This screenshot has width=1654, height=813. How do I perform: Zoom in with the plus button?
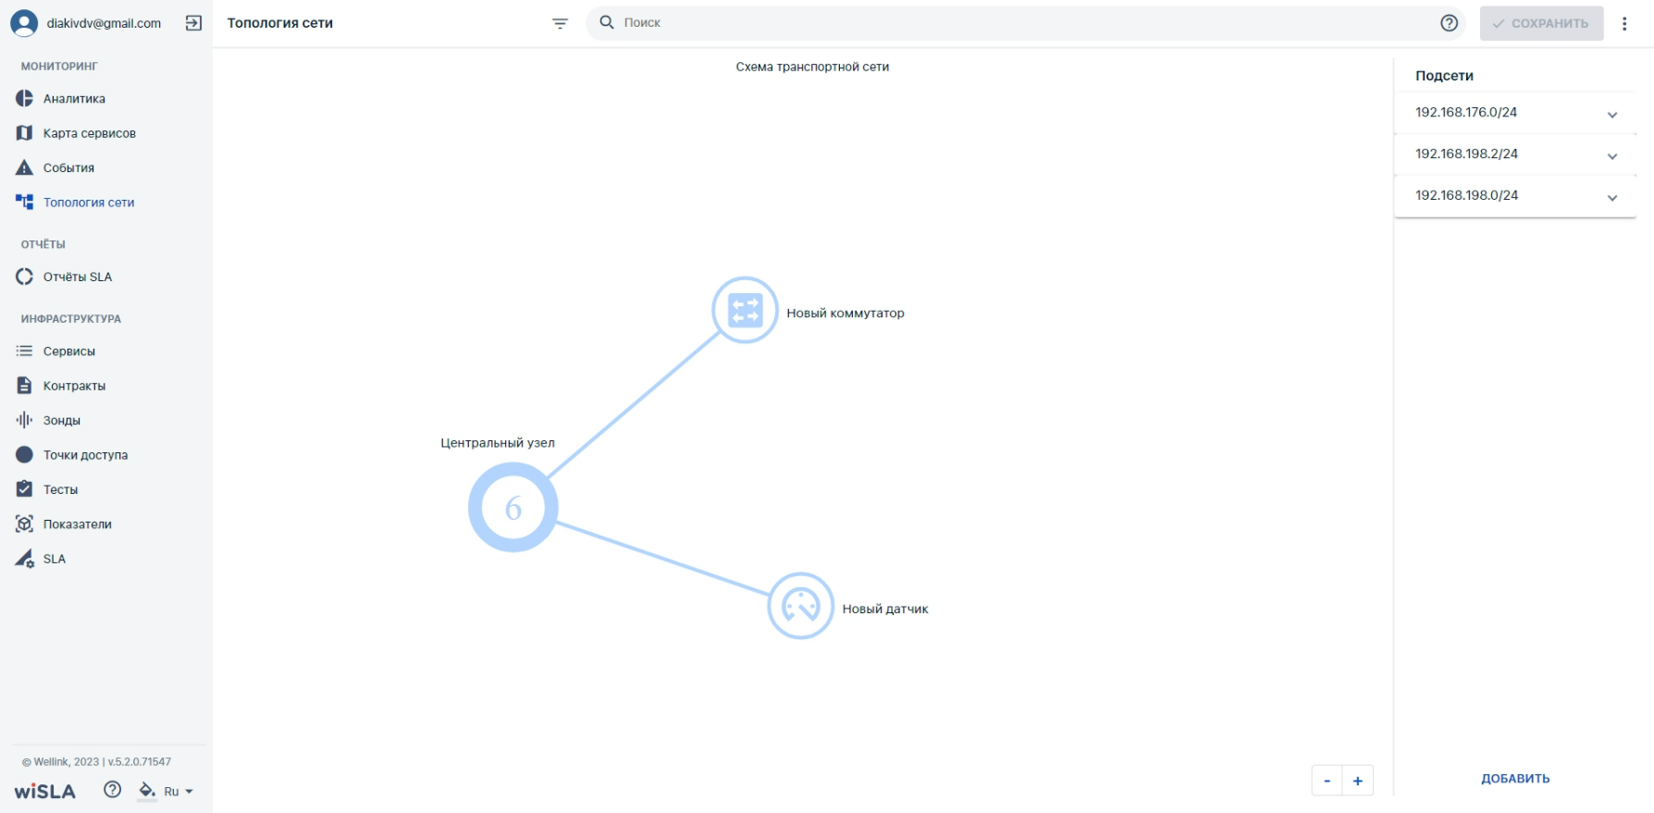point(1358,781)
